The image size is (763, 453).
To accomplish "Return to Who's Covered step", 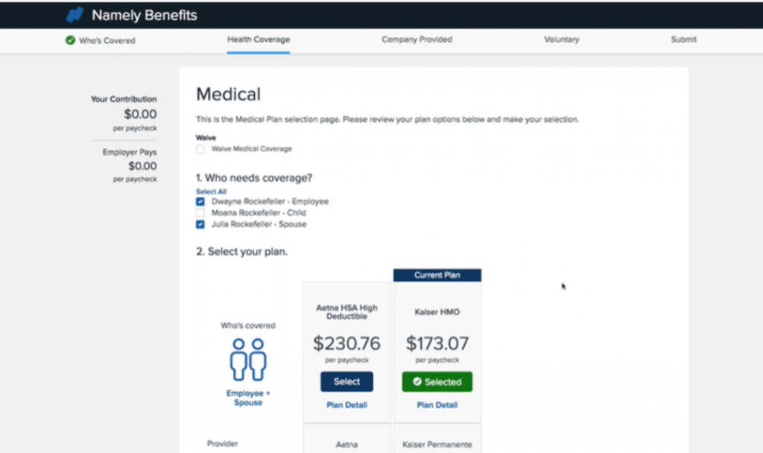I will click(107, 40).
